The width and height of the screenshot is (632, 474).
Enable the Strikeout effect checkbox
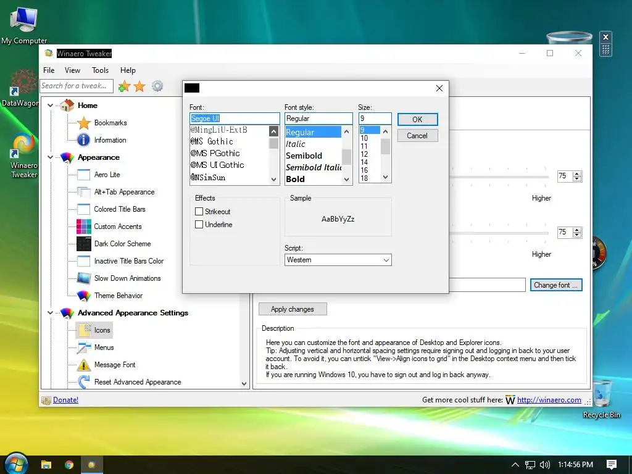click(199, 211)
